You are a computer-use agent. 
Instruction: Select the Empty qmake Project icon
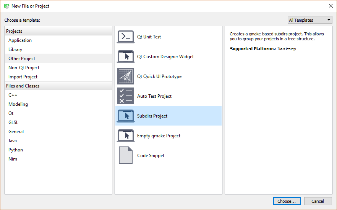(x=125, y=136)
